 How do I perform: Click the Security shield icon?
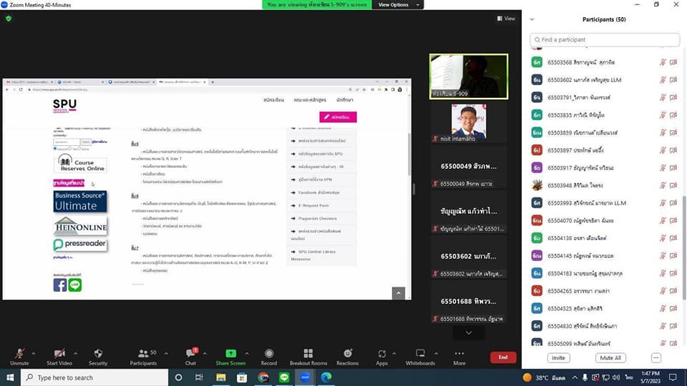click(x=98, y=354)
